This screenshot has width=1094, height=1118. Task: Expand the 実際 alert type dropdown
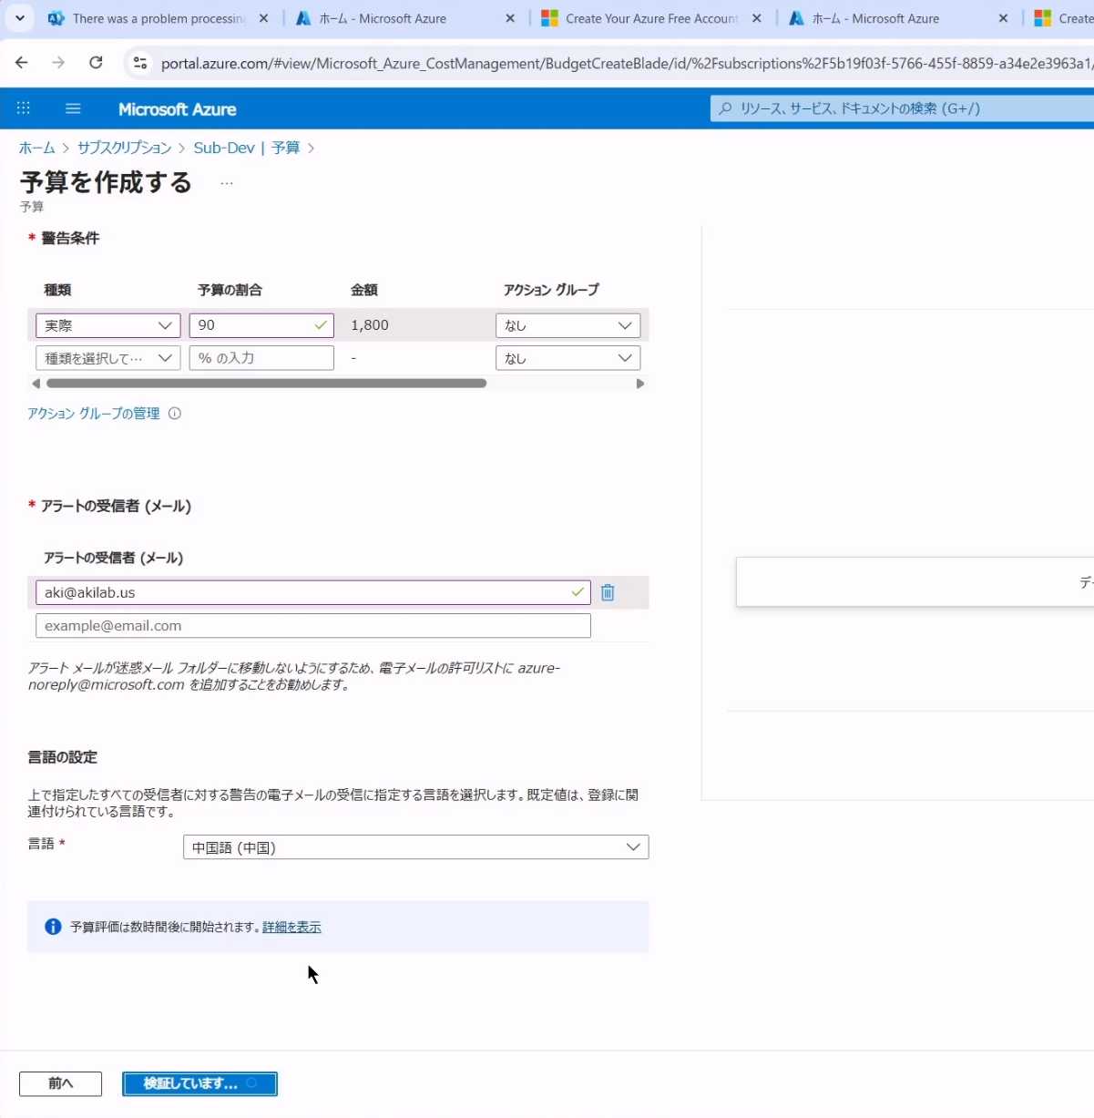(108, 325)
